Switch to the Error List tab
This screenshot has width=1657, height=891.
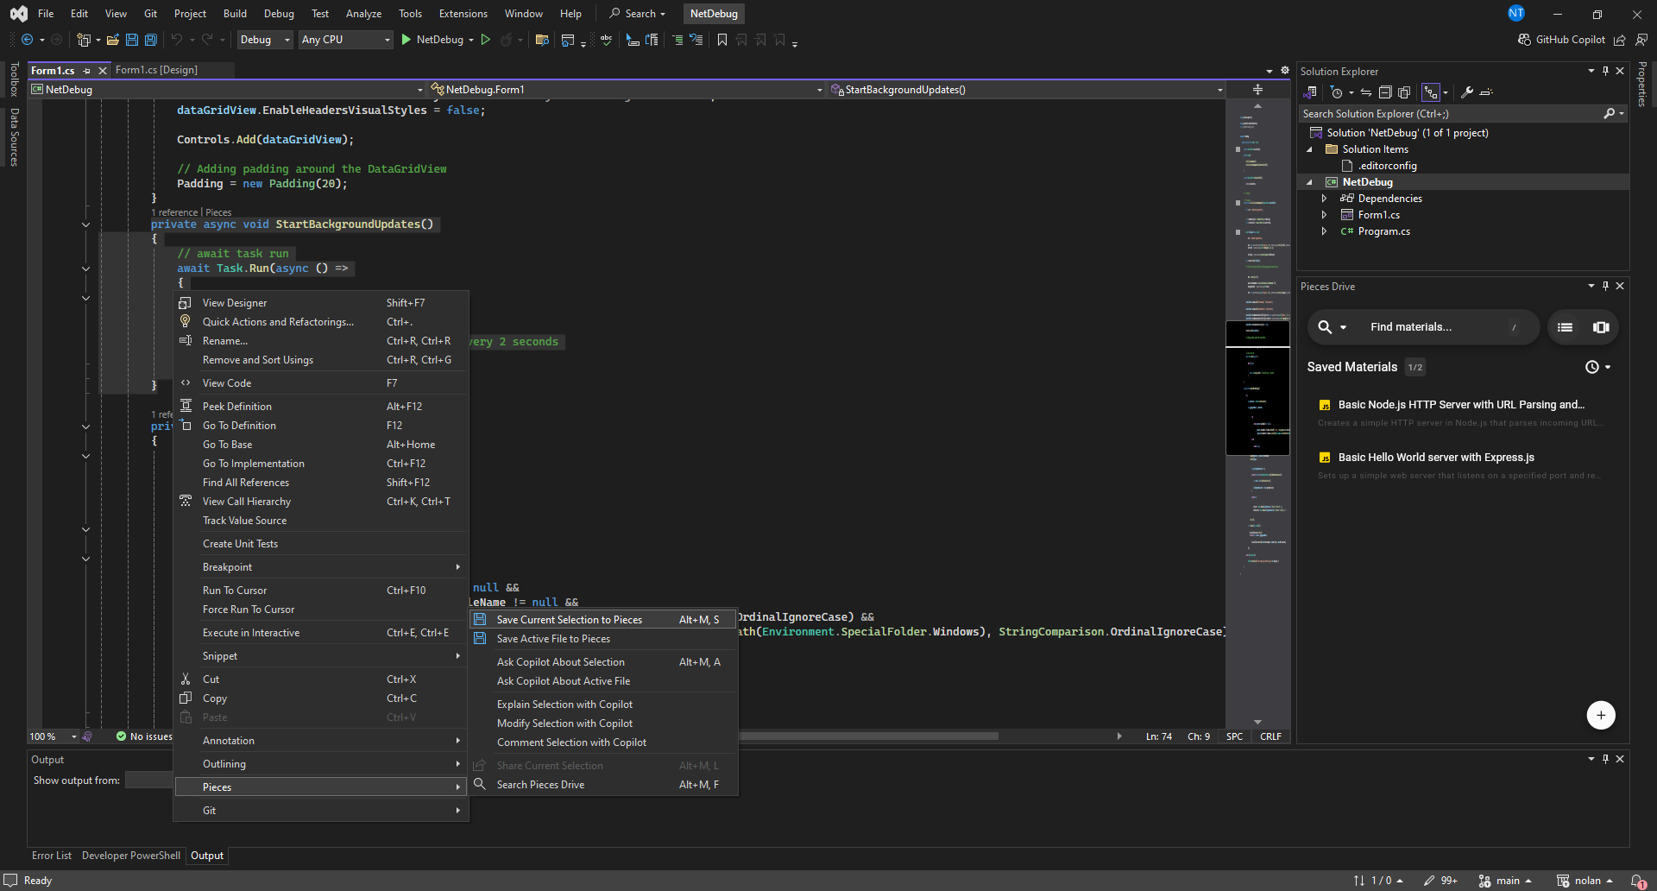[x=52, y=856]
